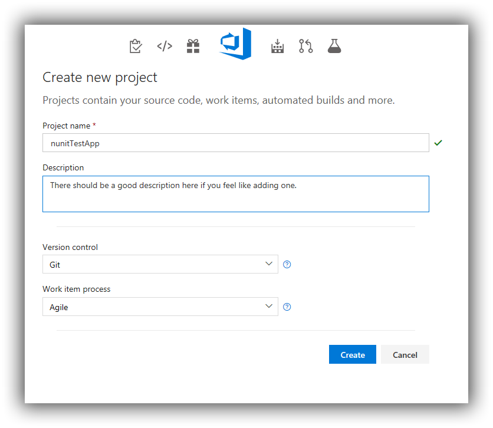Screen dimensions: 493x428
Task: Click the build factory icon
Action: pyautogui.click(x=277, y=46)
